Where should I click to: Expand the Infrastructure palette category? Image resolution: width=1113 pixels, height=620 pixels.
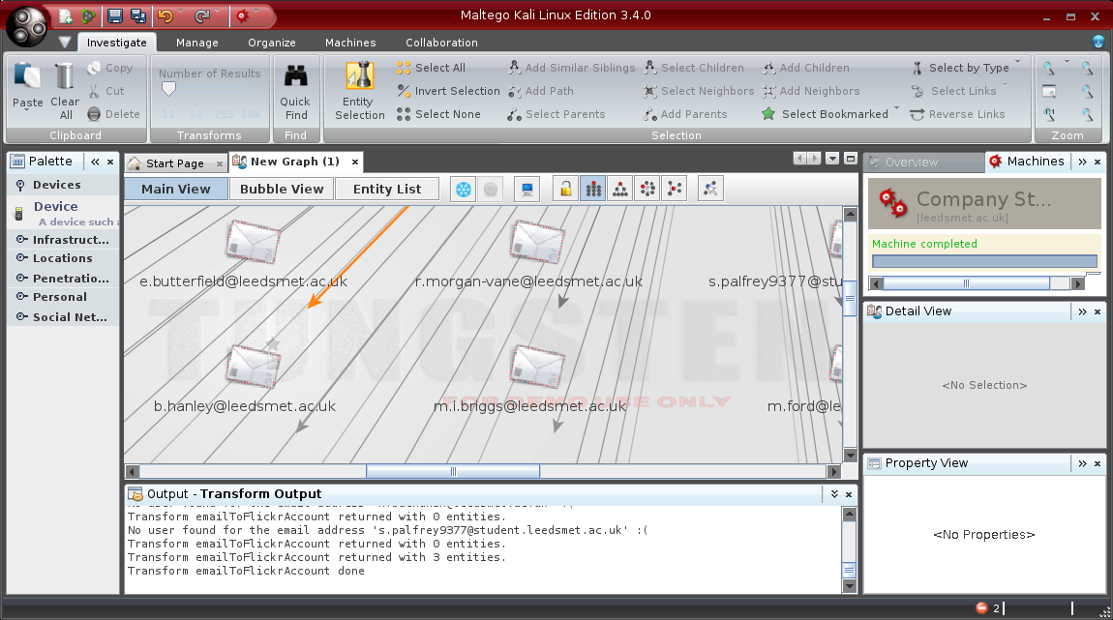[x=63, y=240]
